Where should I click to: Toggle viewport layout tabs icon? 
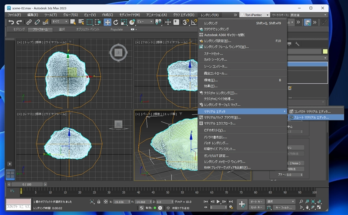point(10,175)
